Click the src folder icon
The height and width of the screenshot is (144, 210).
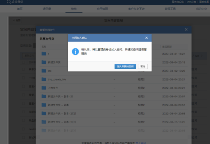44,71
